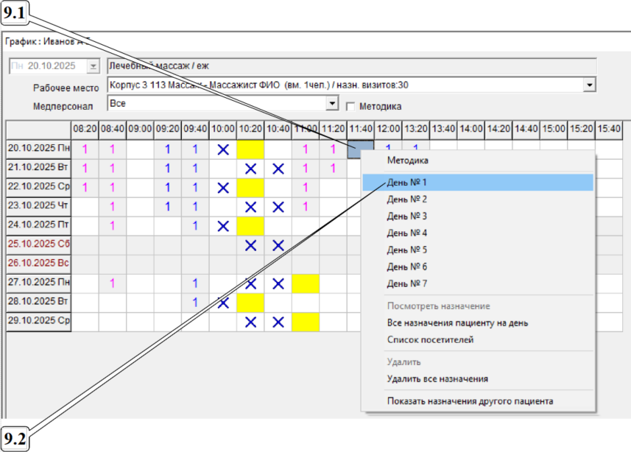Click the X mark at 10:20 on 25.10.2025 Сб
The width and height of the screenshot is (631, 452).
coord(250,245)
